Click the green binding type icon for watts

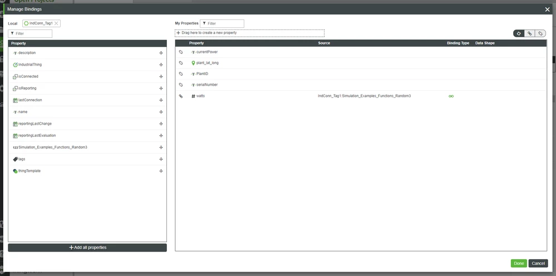point(451,96)
